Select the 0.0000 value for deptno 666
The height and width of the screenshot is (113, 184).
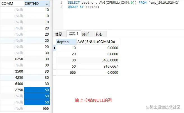tap(98, 72)
